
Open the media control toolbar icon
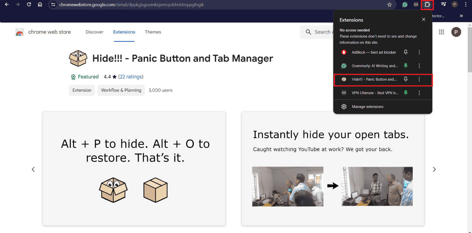coord(444,5)
